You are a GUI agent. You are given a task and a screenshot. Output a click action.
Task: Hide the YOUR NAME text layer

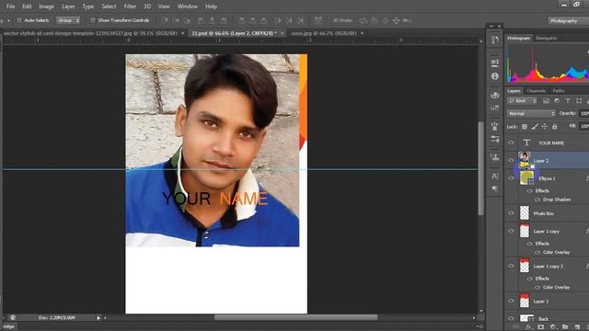pos(511,143)
